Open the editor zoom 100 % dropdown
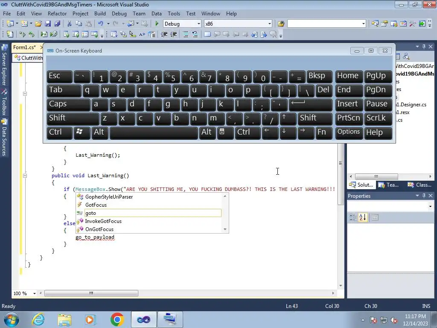 click(x=35, y=293)
